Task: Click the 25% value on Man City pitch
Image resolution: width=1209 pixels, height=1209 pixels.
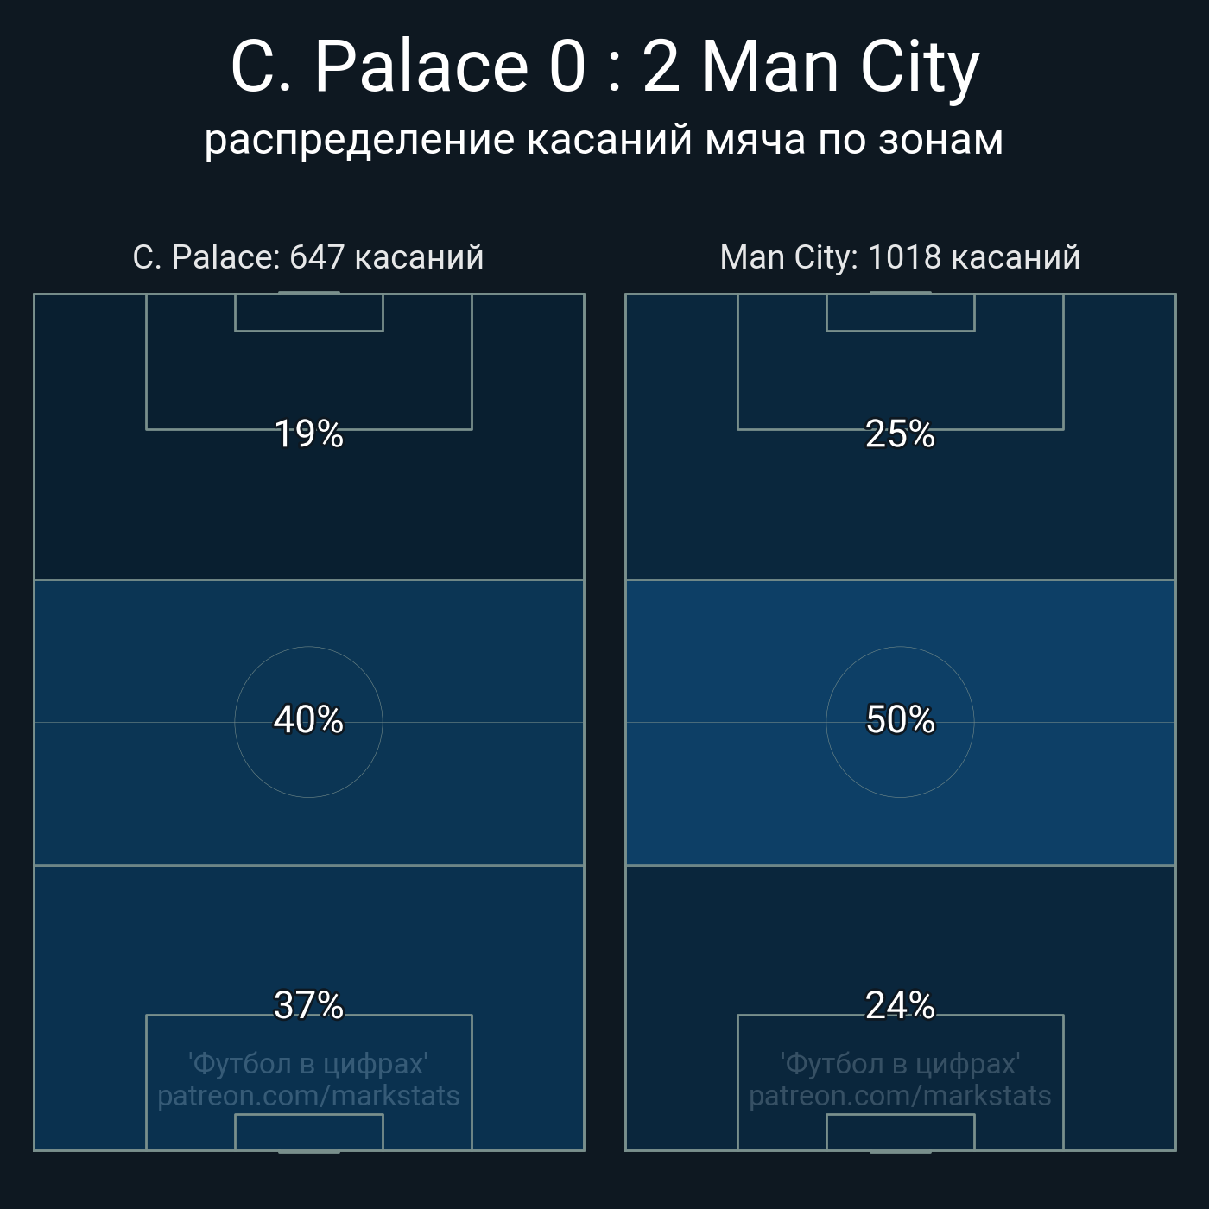Action: pyautogui.click(x=900, y=434)
